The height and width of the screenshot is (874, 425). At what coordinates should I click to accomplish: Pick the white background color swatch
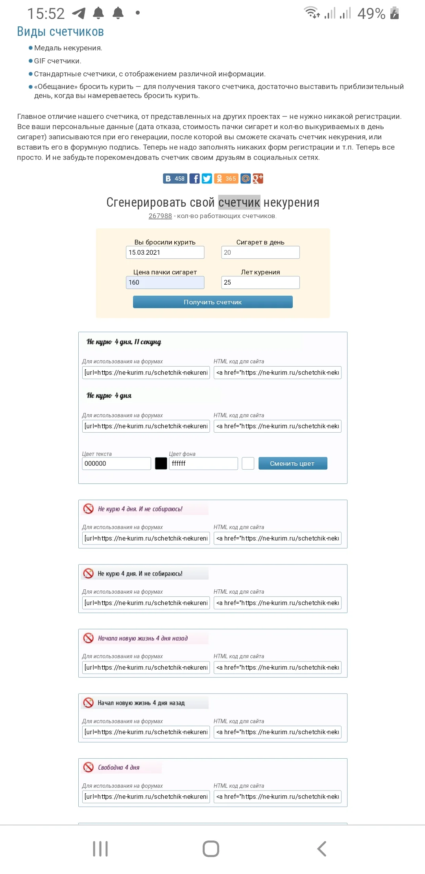tap(248, 463)
